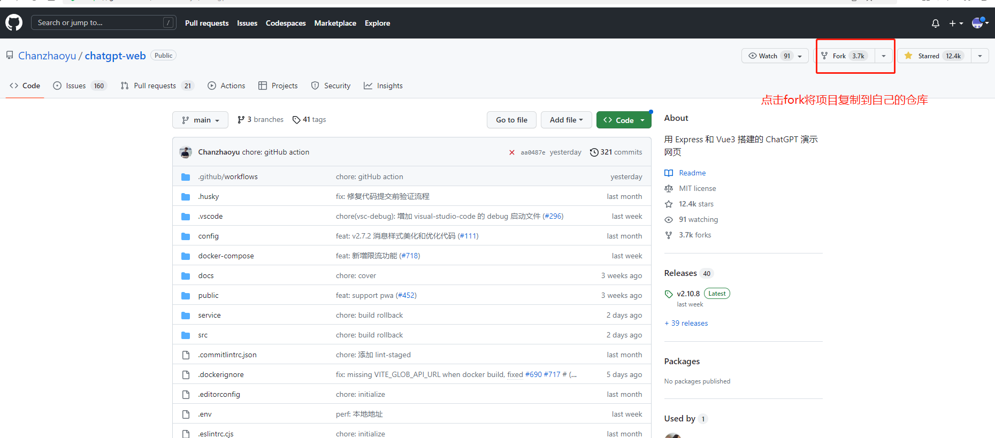Switch to the Issues tab

point(76,86)
